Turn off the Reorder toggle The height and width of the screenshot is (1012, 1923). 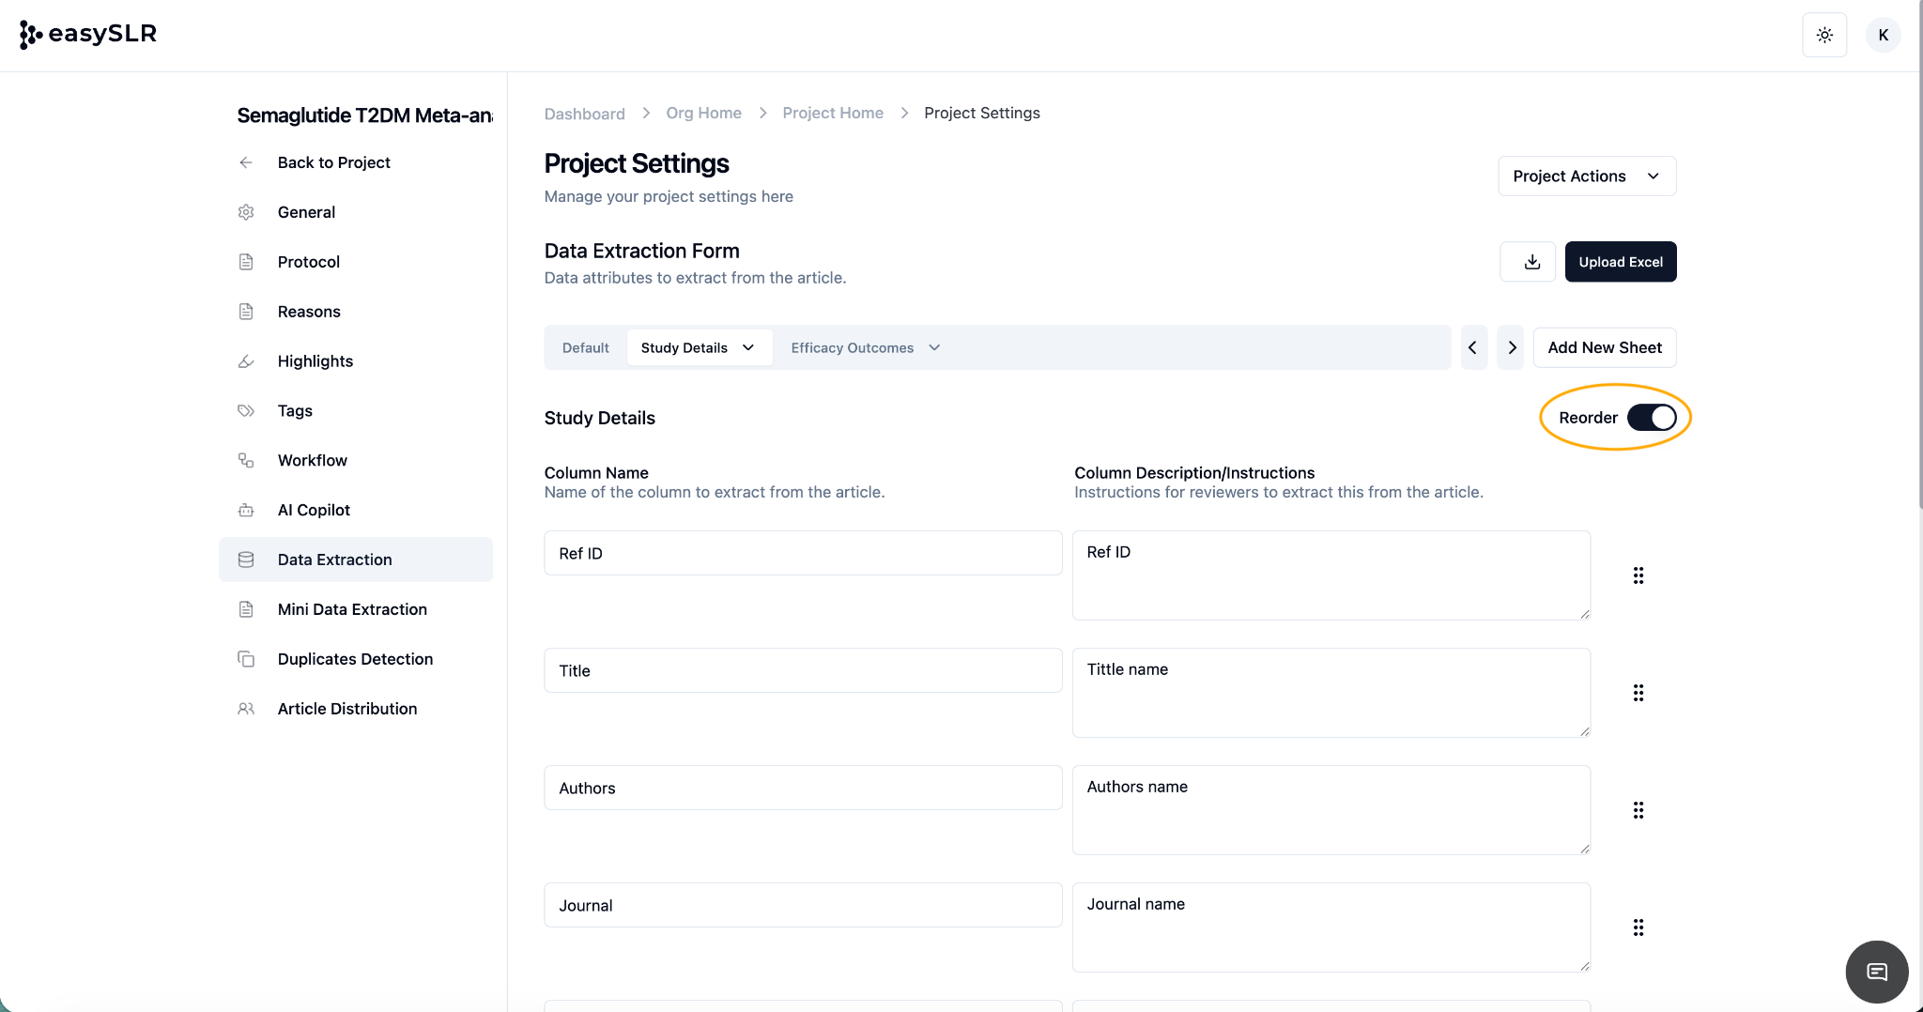click(x=1651, y=418)
